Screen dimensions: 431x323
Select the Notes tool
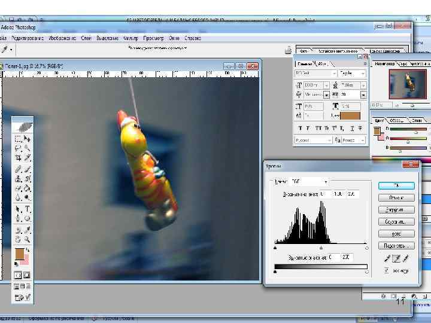coord(18,230)
